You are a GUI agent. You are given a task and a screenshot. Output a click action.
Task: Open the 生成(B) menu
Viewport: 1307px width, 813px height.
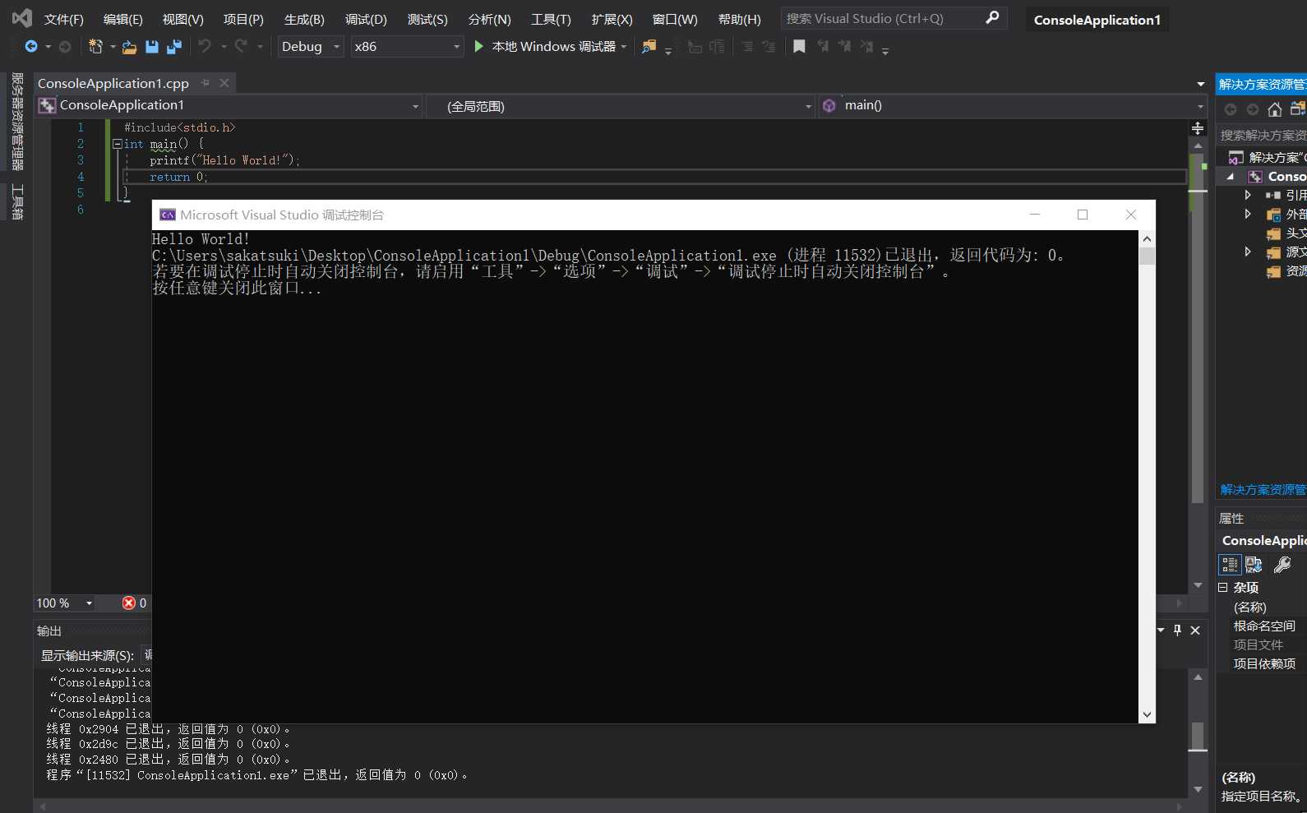(x=304, y=19)
